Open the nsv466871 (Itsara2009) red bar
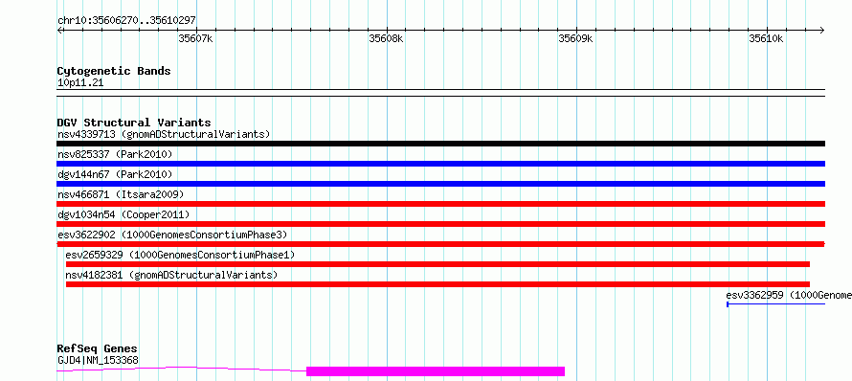This screenshot has width=852, height=381. [440, 204]
